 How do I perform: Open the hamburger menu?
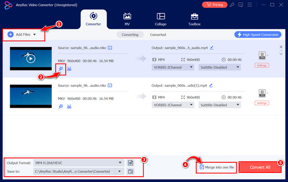[250, 5]
